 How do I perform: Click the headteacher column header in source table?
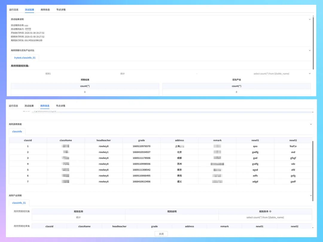(x=103, y=140)
